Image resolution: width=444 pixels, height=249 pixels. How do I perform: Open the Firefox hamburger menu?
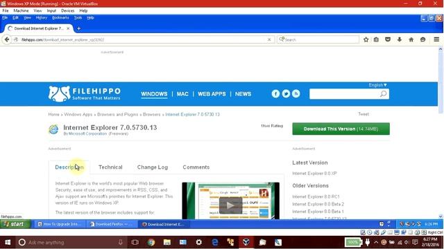click(436, 39)
